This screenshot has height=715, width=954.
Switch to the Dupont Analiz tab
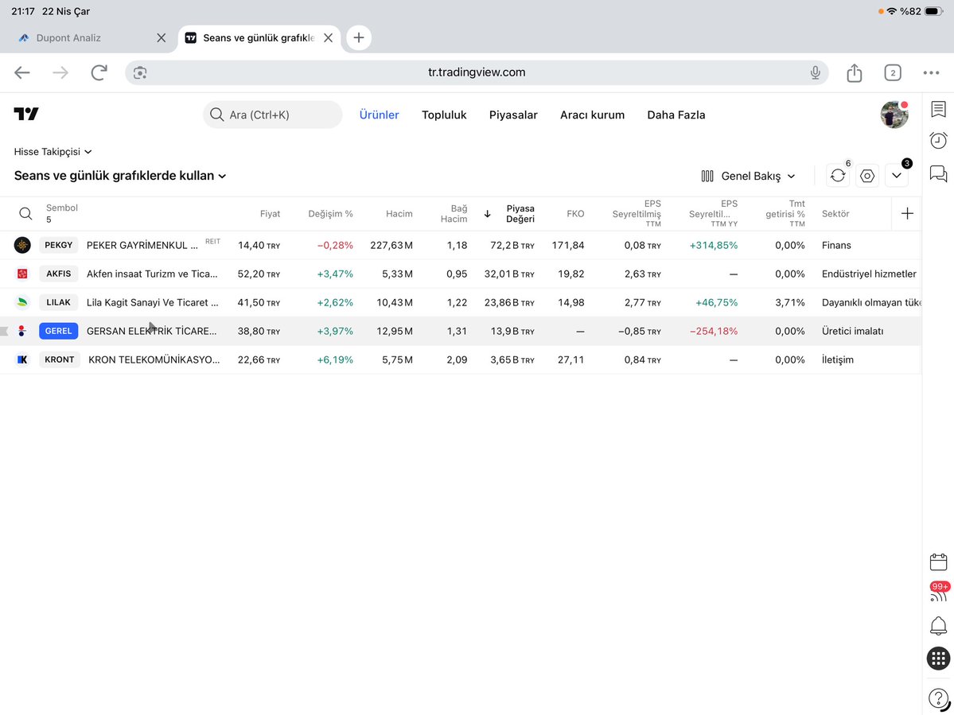click(68, 37)
